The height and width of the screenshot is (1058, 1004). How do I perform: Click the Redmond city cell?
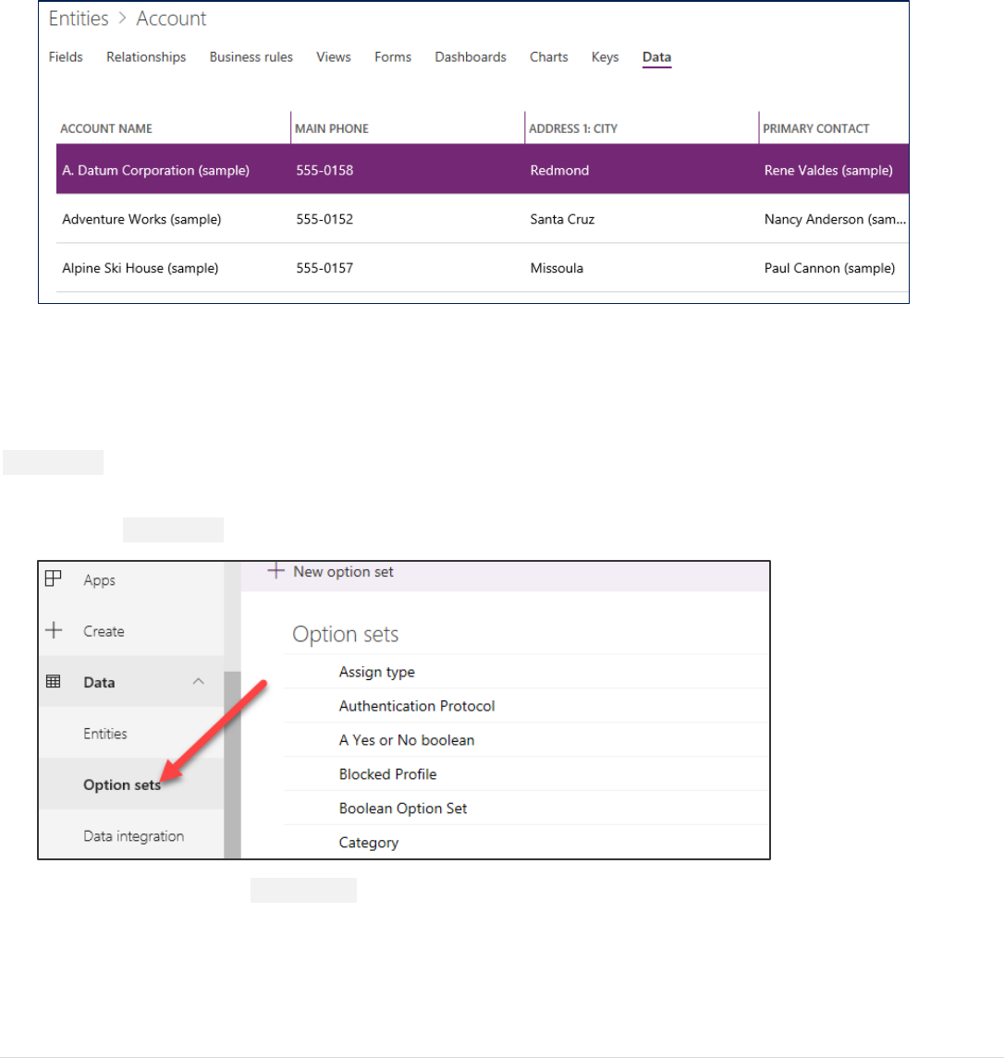559,171
